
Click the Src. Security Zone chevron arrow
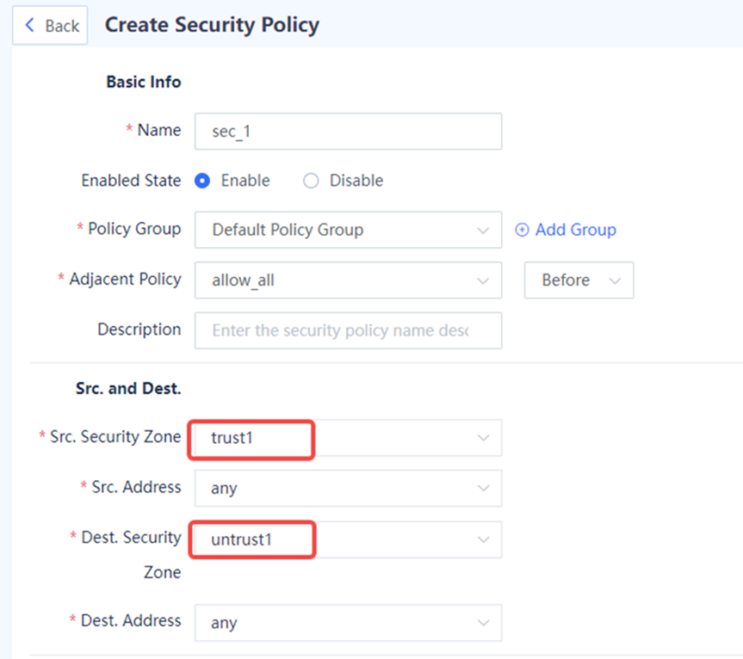click(x=483, y=438)
